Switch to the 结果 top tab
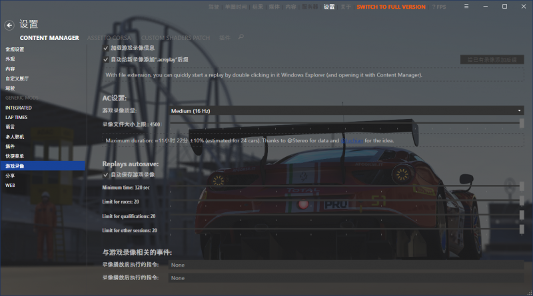 coord(258,7)
